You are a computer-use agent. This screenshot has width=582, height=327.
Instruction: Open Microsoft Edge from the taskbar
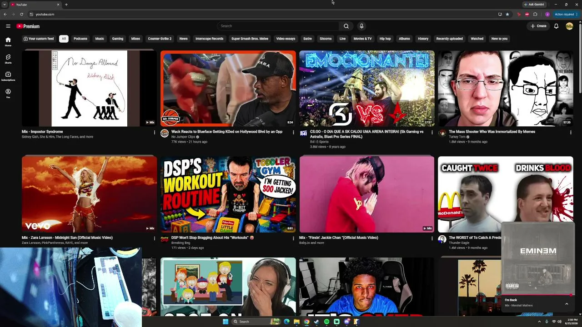286,322
